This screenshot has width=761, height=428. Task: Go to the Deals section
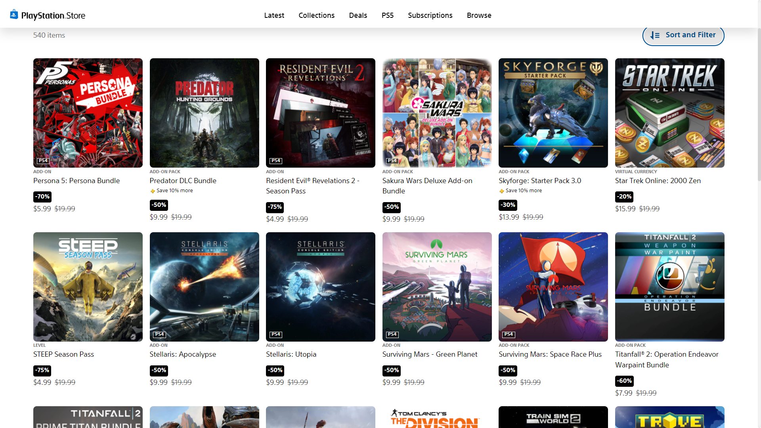pos(358,15)
